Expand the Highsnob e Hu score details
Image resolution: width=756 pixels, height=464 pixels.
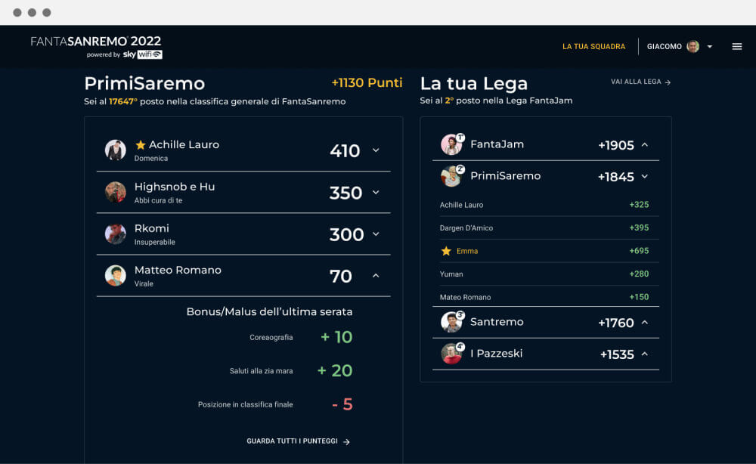[x=376, y=192]
